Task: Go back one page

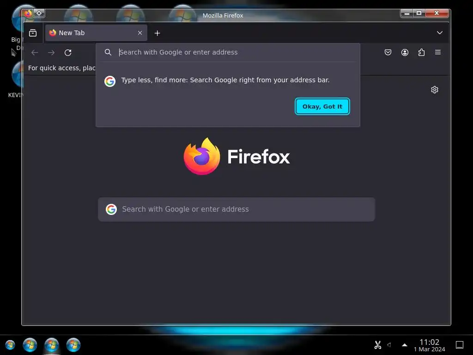Action: 35,53
